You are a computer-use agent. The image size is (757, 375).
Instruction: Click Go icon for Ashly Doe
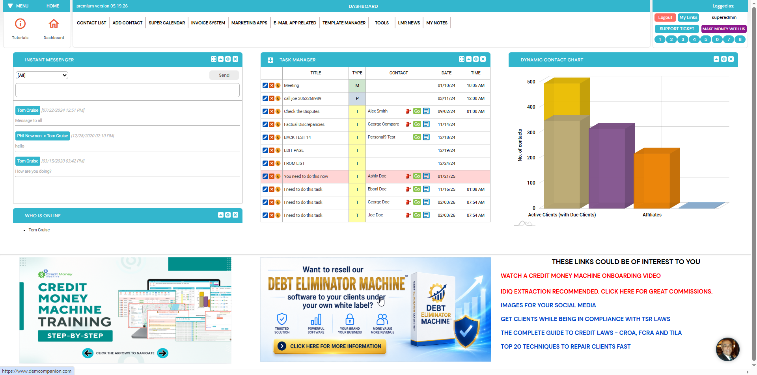[417, 176]
